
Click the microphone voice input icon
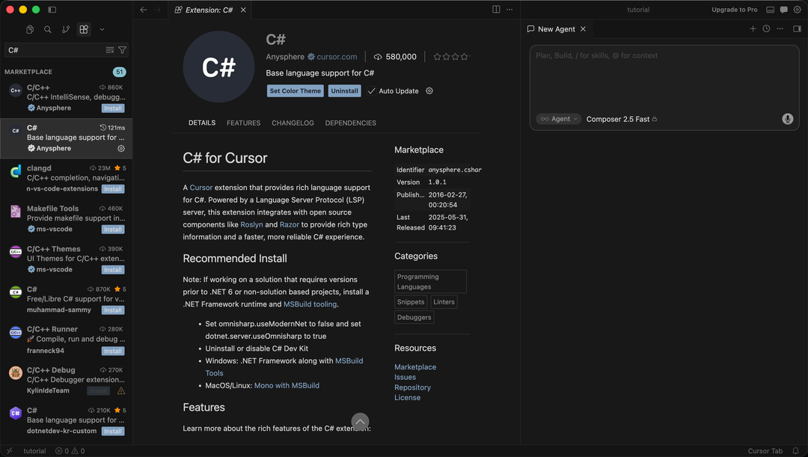coord(787,119)
